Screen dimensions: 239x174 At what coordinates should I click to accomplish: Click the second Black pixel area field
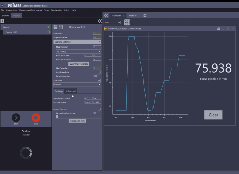pos(97,56)
